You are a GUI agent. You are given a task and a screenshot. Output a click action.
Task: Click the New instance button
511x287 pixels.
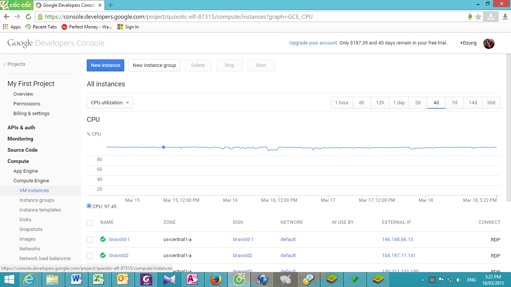pyautogui.click(x=105, y=65)
